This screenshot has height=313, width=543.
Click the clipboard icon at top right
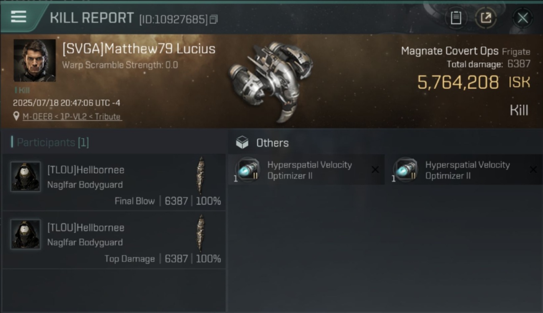[x=456, y=18]
